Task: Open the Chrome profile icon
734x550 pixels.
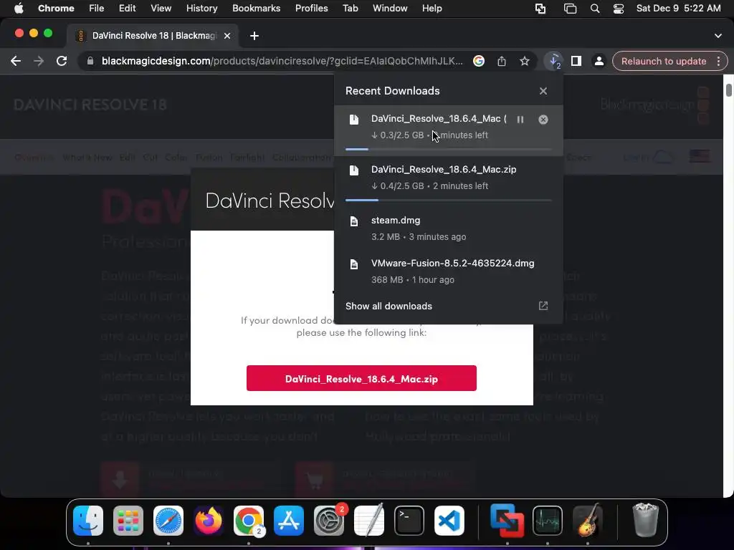Action: [x=599, y=62]
